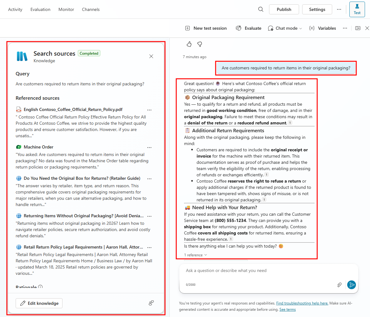
Task: Open the See terms link
Action: [x=287, y=309]
